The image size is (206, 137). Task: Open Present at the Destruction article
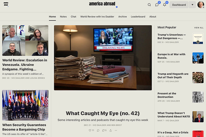tap(167, 95)
